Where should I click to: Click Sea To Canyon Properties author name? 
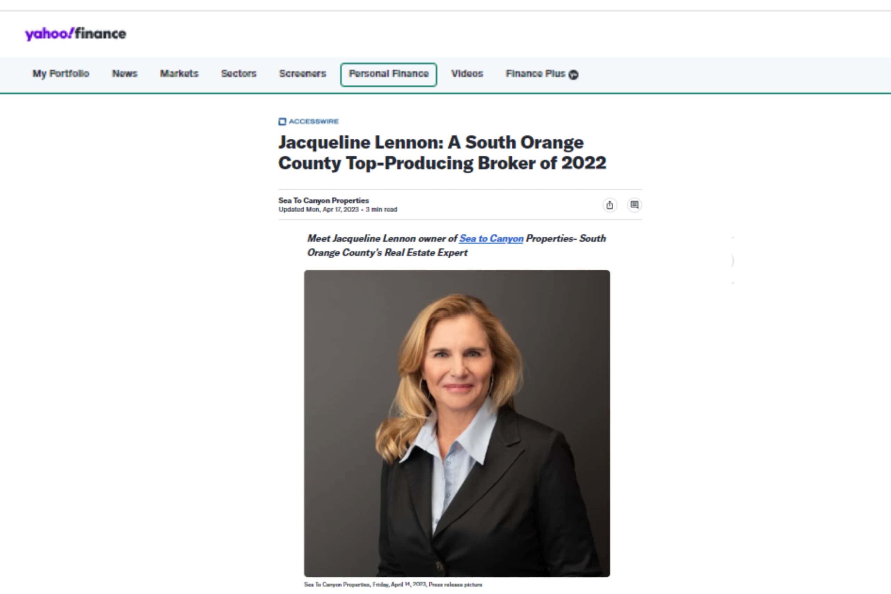(324, 200)
